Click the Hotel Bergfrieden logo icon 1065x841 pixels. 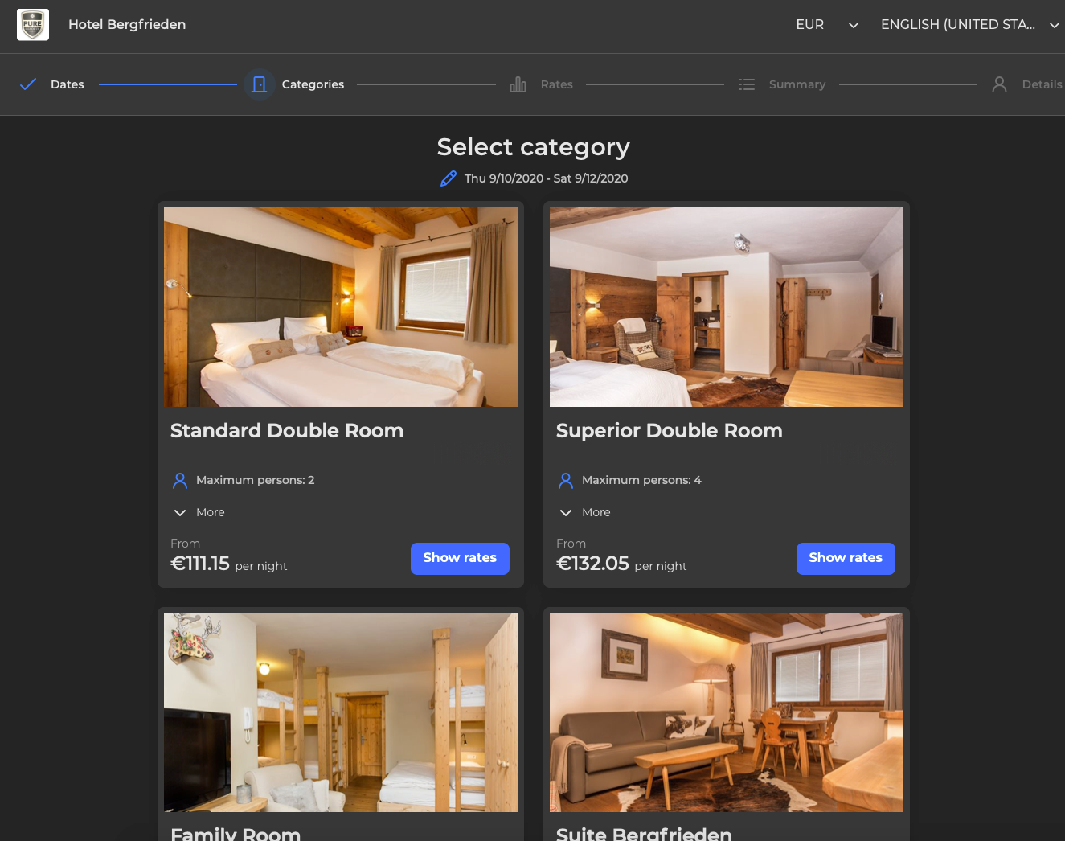coord(33,25)
